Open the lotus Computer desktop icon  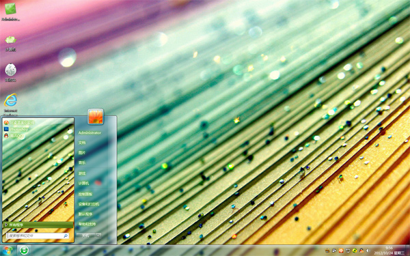tap(10, 44)
